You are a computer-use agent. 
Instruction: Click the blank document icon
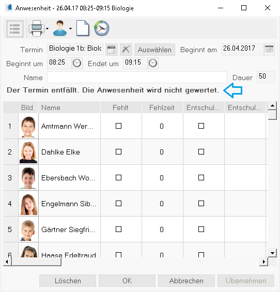point(83,28)
